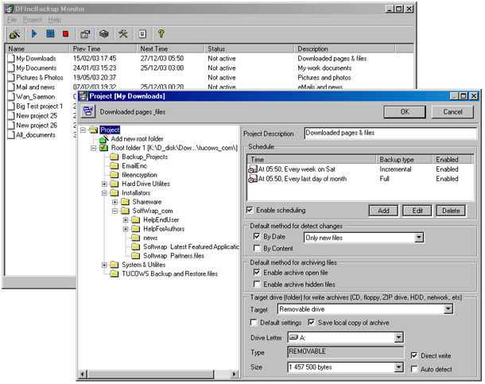Pause the backup using the pause icon

point(50,33)
